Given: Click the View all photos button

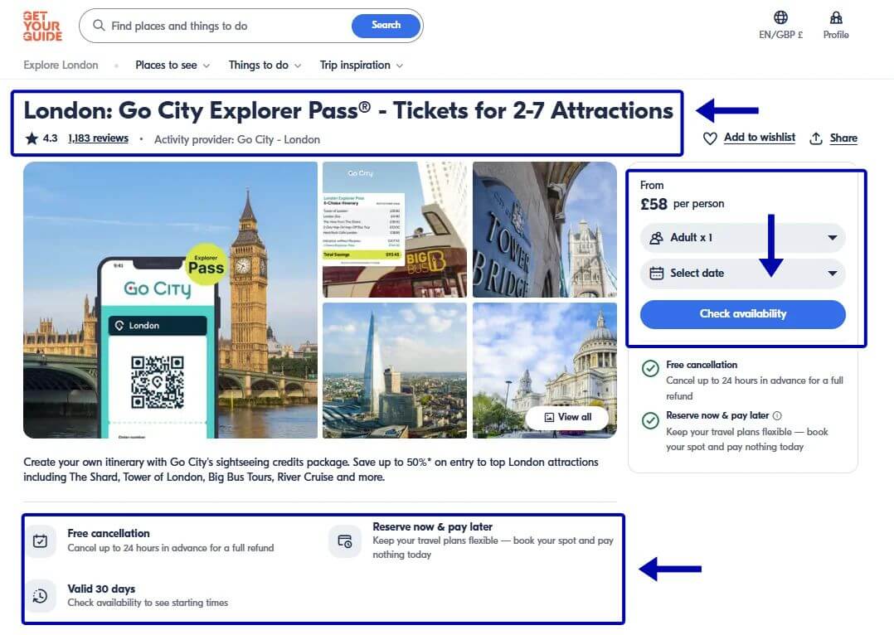Looking at the screenshot, I should [567, 417].
